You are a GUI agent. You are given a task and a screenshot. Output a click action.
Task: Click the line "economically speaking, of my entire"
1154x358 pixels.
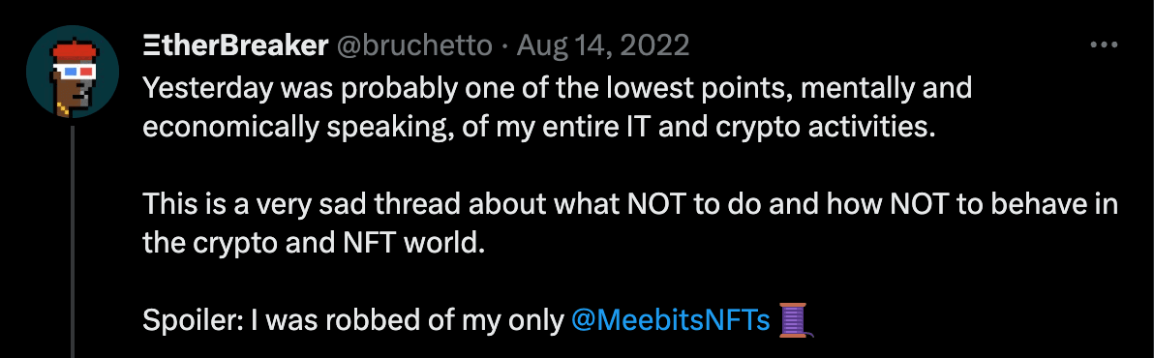(538, 126)
